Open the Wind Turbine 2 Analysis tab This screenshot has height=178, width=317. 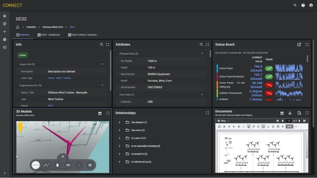click(x=83, y=35)
